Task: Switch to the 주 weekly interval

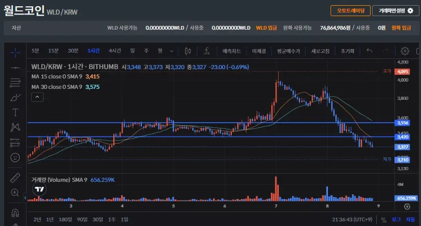Action: 146,51
